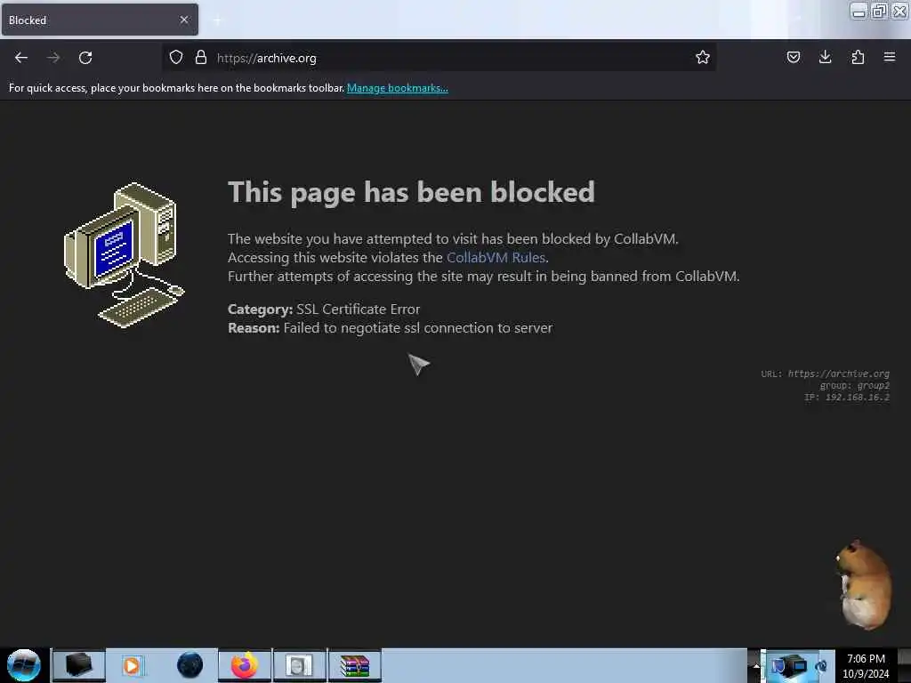
Task: Bookmark this page with the star
Action: click(703, 57)
